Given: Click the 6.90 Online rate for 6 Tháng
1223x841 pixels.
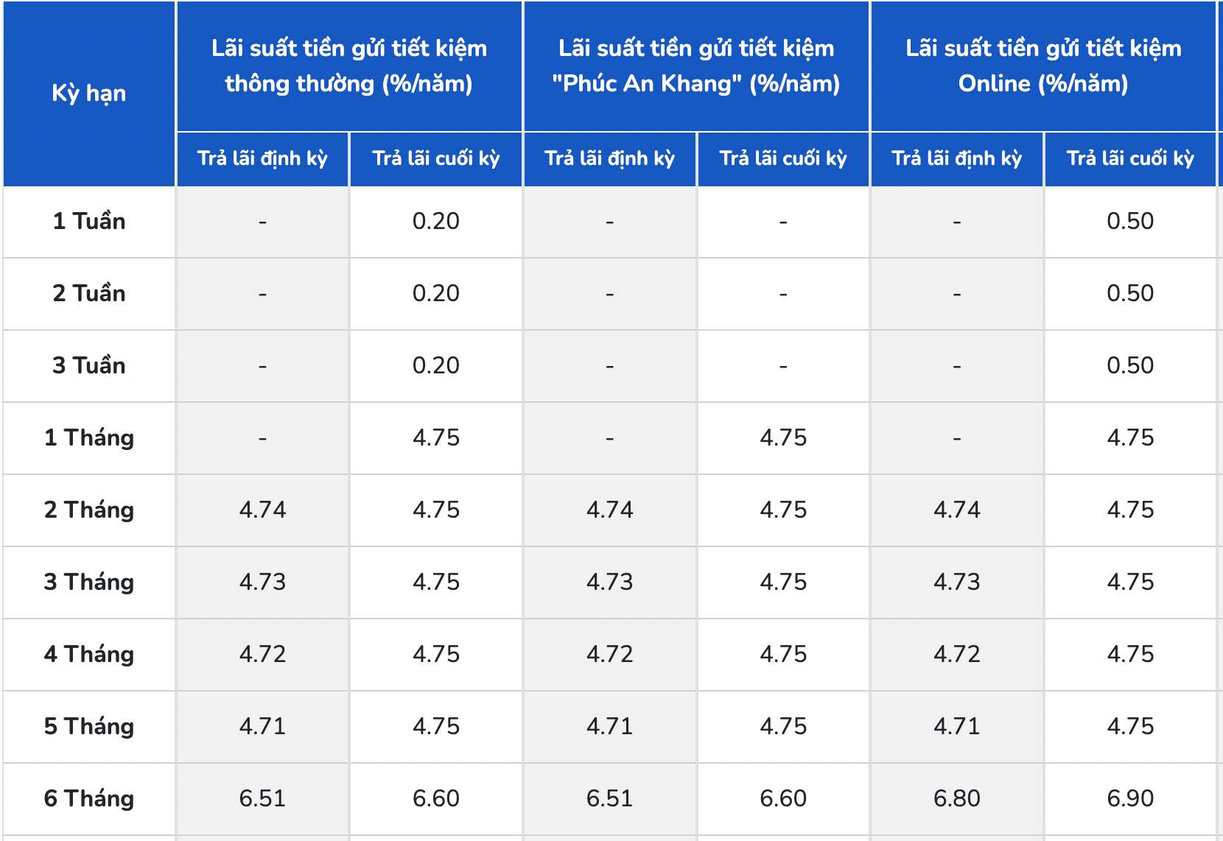Looking at the screenshot, I should (1130, 799).
